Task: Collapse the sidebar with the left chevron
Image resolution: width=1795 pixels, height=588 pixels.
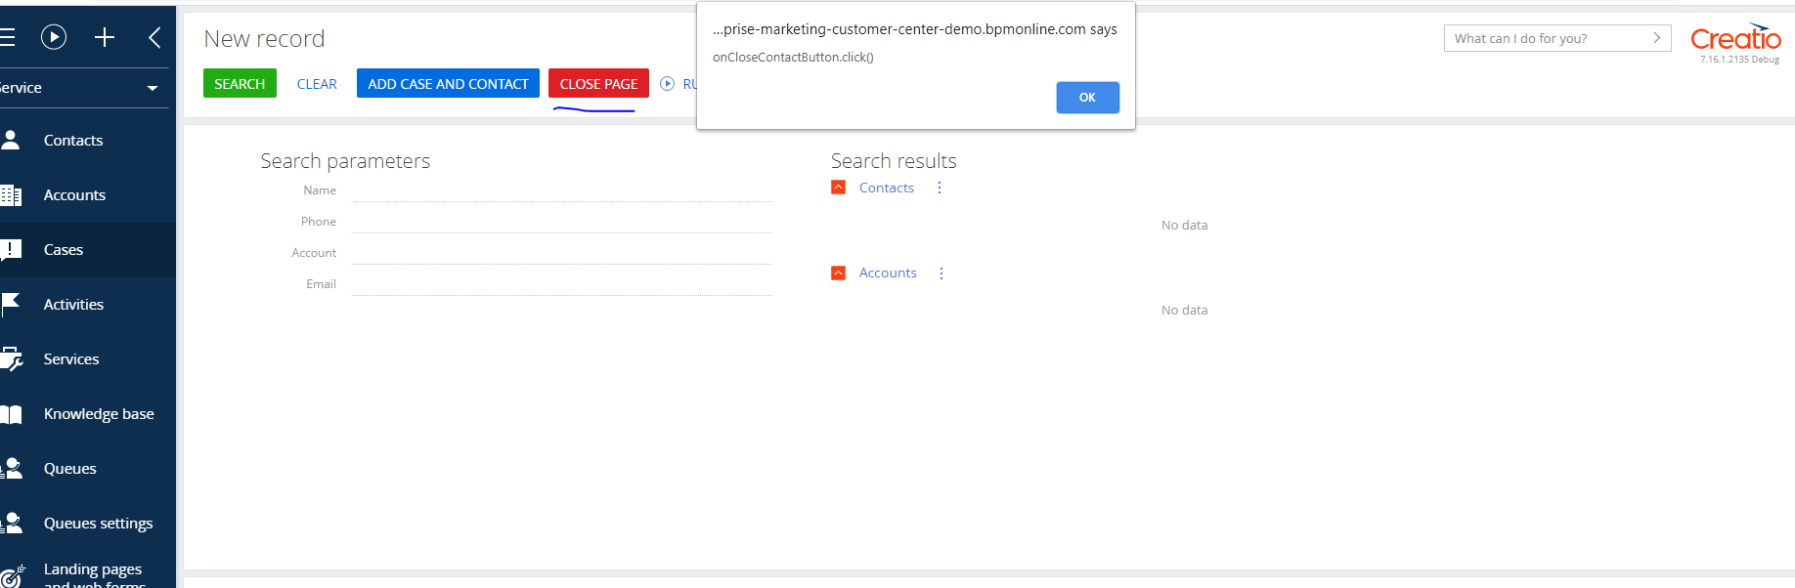Action: 154,37
